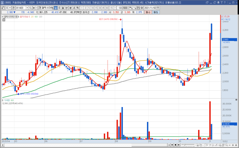Viewport: 239px width, 148px height.
Task: Open data table icon below stock label
Action: click(x=4, y=20)
